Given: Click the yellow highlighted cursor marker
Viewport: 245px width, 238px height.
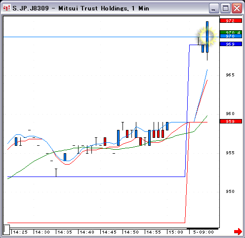Looking at the screenshot, I should click(207, 36).
